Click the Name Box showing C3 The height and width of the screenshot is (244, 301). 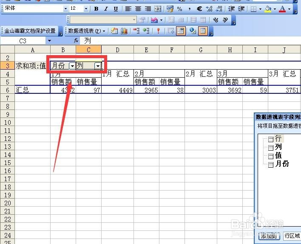pos(23,41)
